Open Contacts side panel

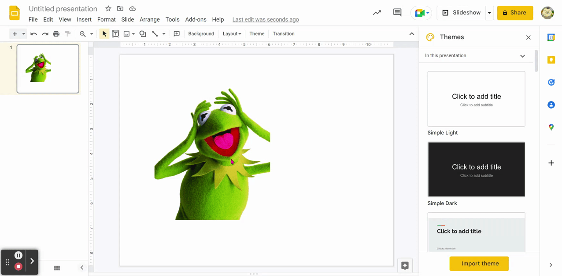pyautogui.click(x=551, y=105)
